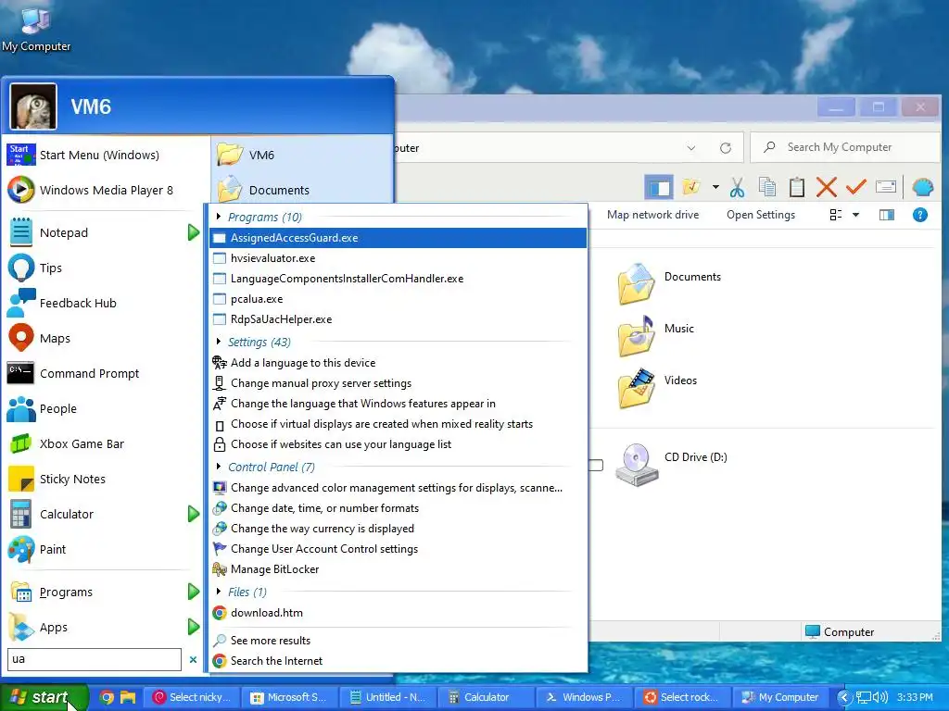This screenshot has height=711, width=949.
Task: Clear the start menu search box
Action: 193,659
